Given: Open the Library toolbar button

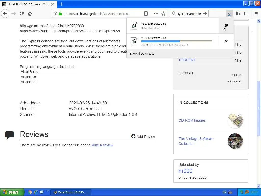Looking at the screenshot, I should [238, 14].
